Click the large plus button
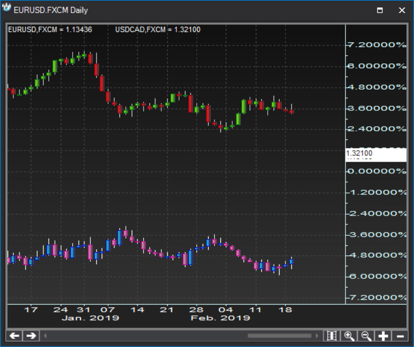 pyautogui.click(x=383, y=336)
